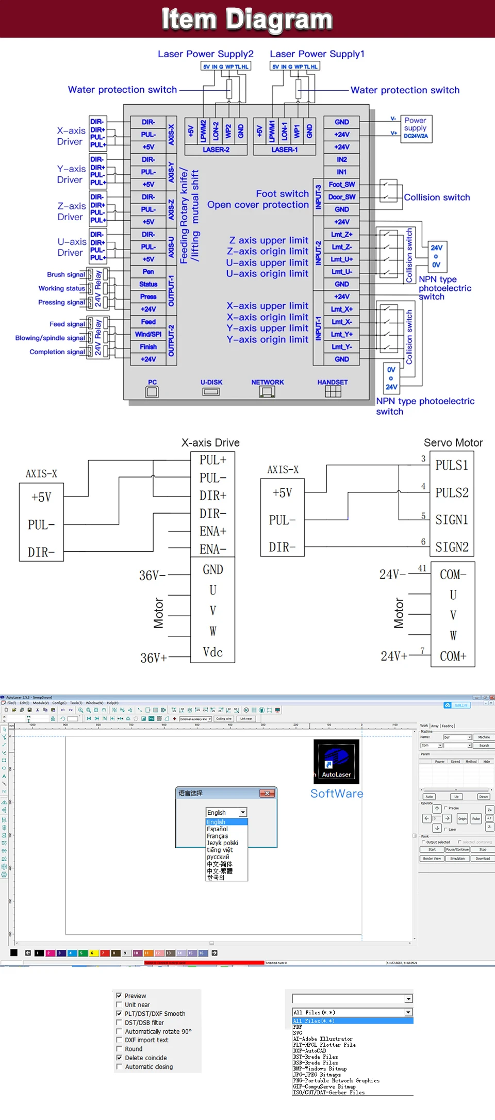This screenshot has width=495, height=1120.
Task: Click the AutoLaser desktop shortcut icon
Action: [x=336, y=762]
